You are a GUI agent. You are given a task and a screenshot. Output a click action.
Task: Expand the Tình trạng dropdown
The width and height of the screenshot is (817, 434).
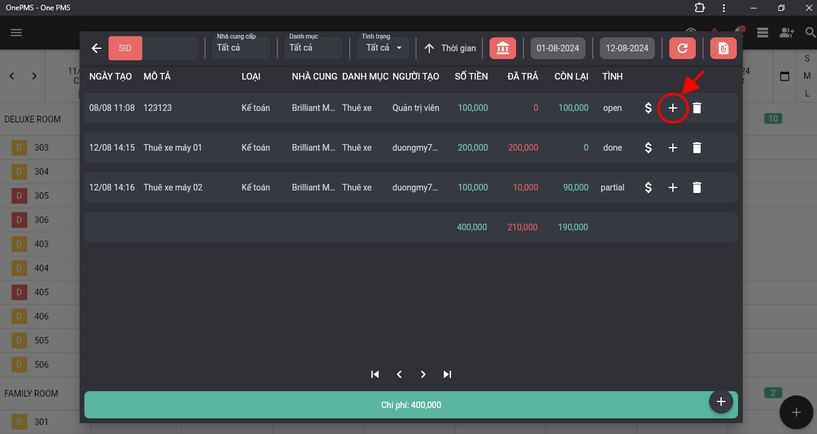[x=383, y=48]
